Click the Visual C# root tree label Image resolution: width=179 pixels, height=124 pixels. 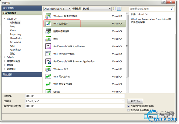[11, 19]
